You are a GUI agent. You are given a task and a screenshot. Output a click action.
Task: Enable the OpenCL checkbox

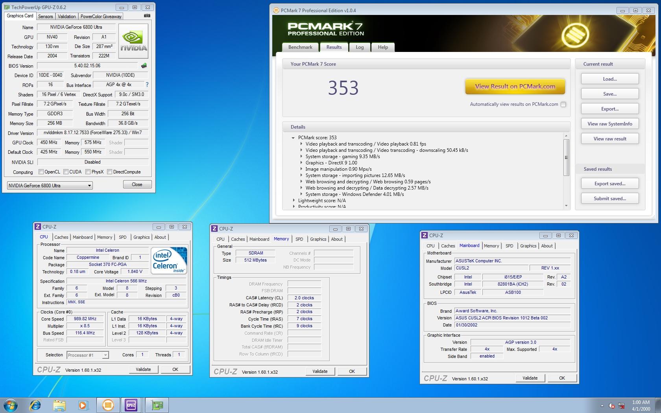pyautogui.click(x=41, y=172)
